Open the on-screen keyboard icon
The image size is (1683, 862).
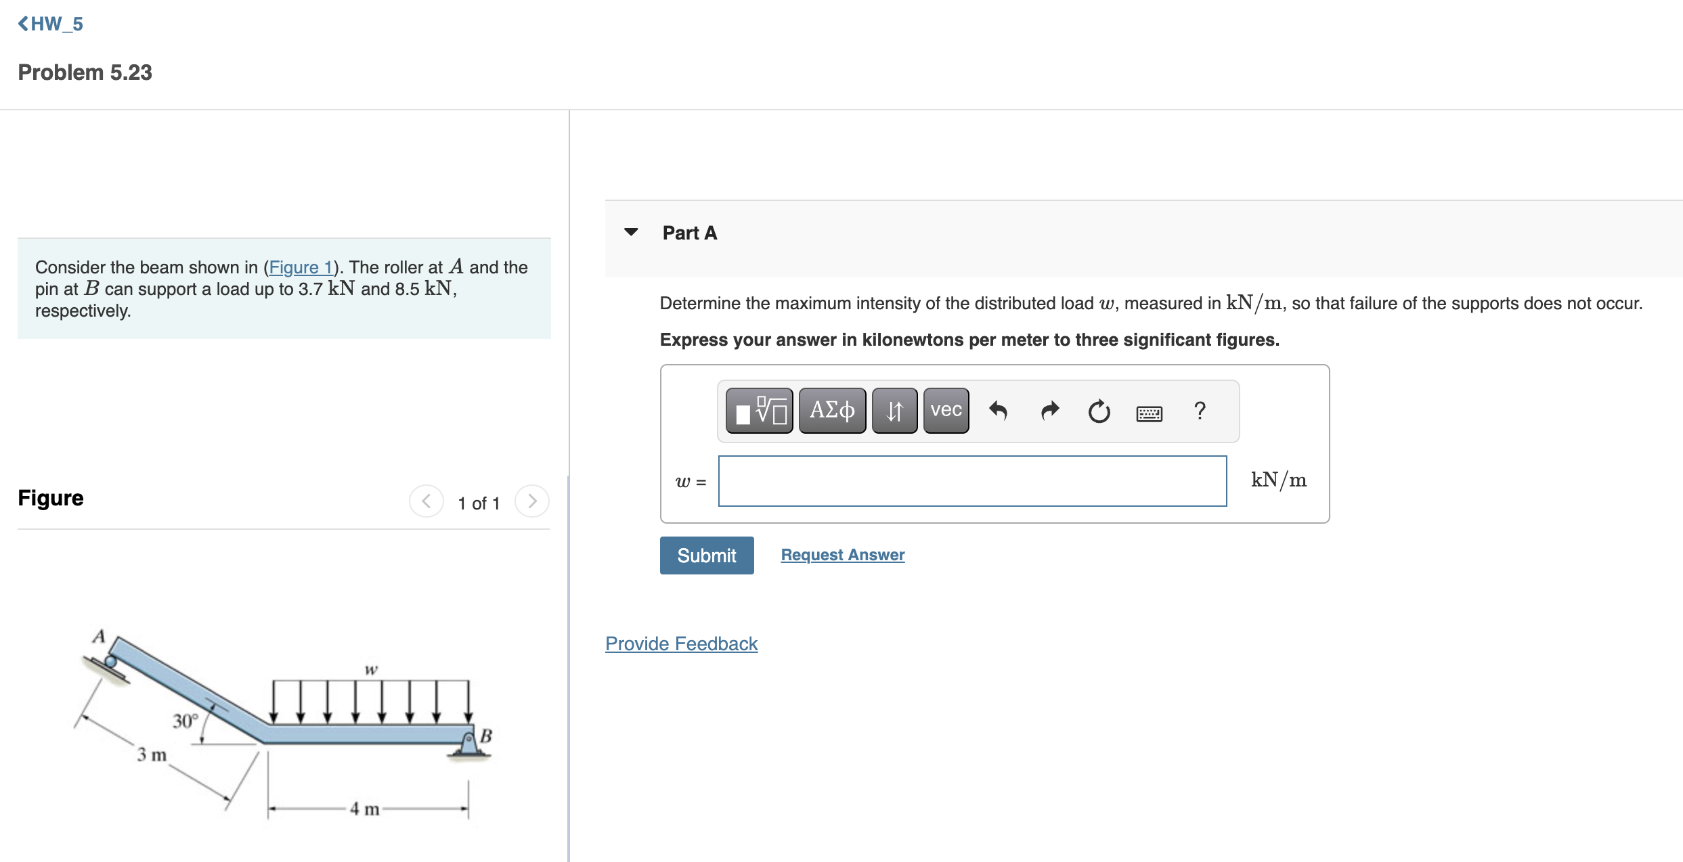1149,412
